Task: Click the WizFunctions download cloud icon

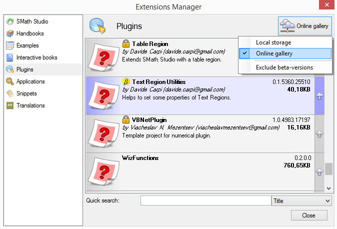Action: point(320,171)
